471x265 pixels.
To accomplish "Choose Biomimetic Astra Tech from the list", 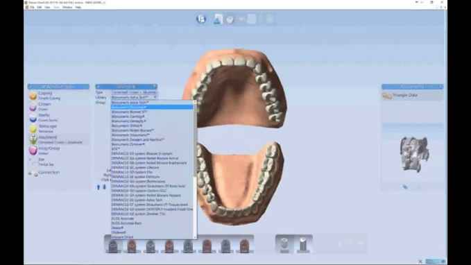I will pyautogui.click(x=130, y=103).
